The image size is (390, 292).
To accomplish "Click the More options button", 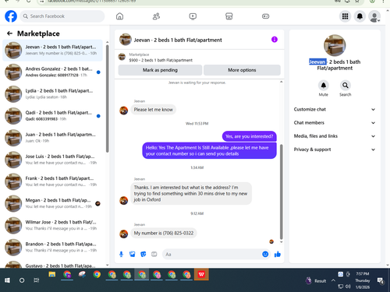I will pyautogui.click(x=242, y=70).
